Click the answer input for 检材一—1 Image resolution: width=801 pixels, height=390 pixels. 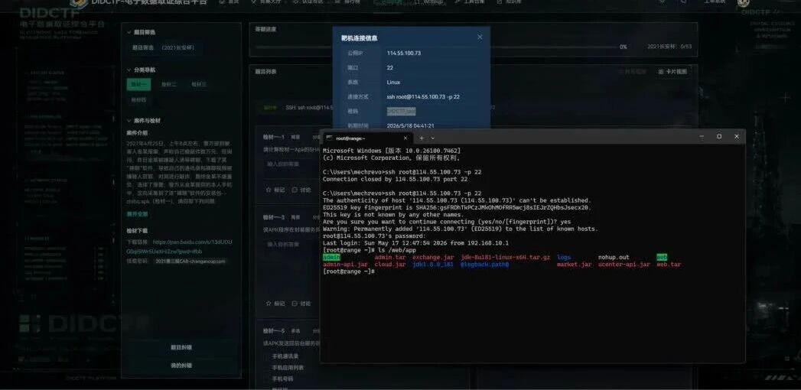(291, 164)
